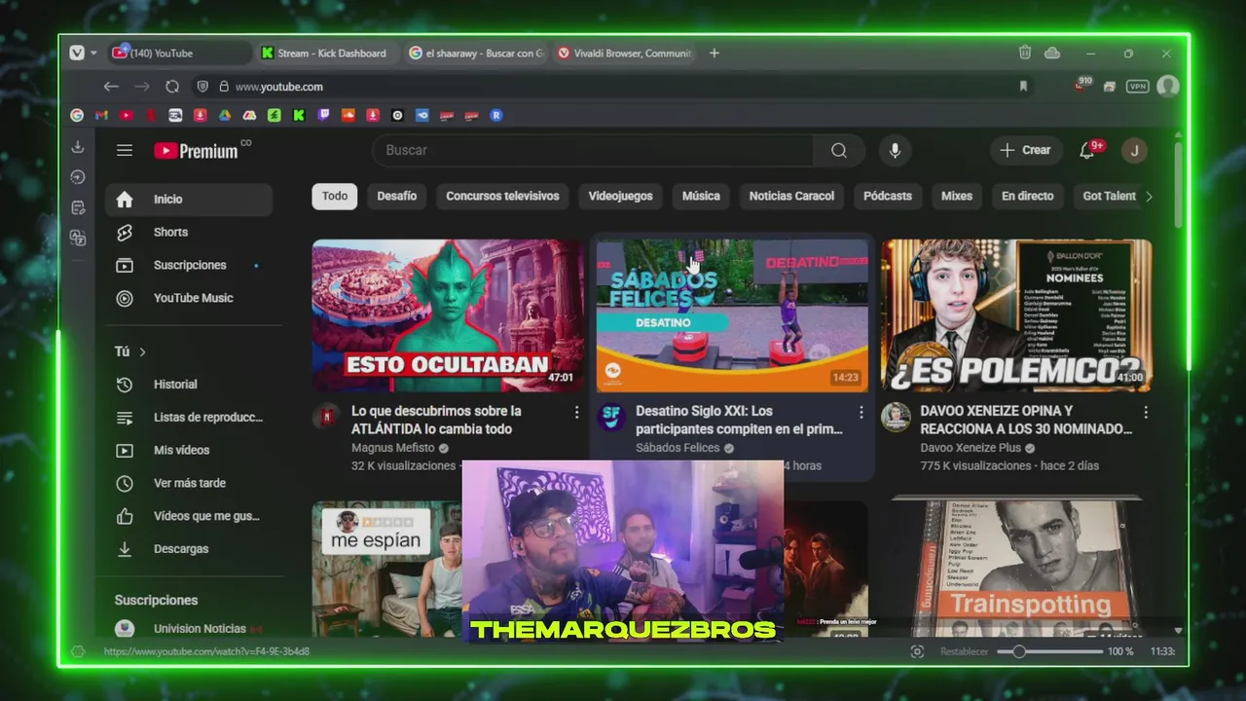Open Descargas in the sidebar
1246x701 pixels.
[x=188, y=549]
